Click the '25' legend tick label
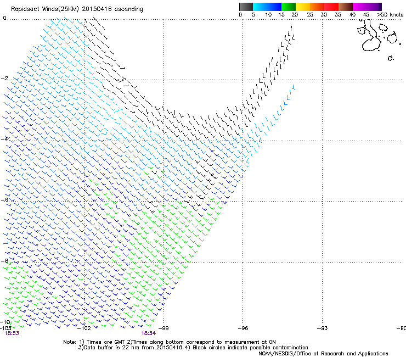Screen dimensions: 406x357 point(310,15)
